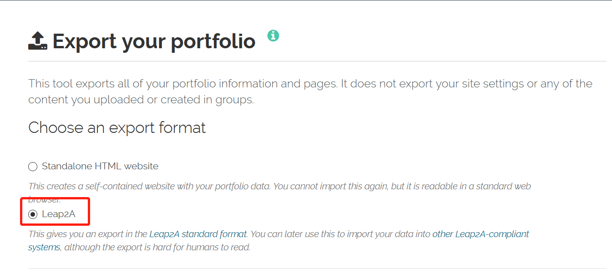Open the Leap2A standard format link
This screenshot has width=612, height=274.
[x=198, y=234]
